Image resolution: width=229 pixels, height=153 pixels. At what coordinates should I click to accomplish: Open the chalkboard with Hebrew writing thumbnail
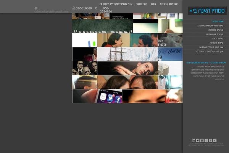[x=103, y=26]
